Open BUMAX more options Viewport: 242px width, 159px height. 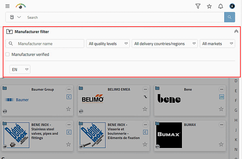pyautogui.click(x=222, y=125)
